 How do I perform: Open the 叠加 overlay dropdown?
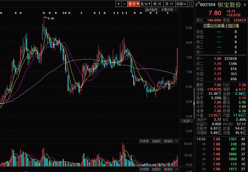pyautogui.click(x=146, y=4)
